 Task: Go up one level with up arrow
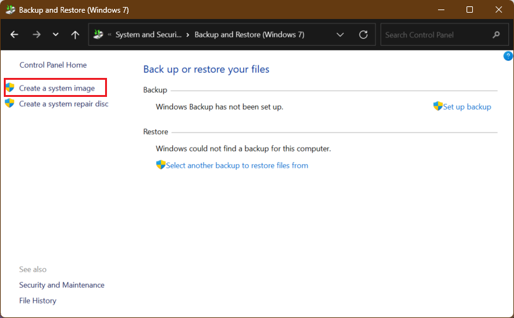(x=75, y=34)
